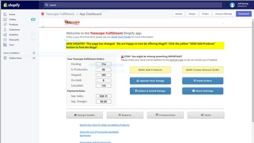The image size is (254, 143).
Task: Click Select A Saved Design button
Action: (x=150, y=91)
